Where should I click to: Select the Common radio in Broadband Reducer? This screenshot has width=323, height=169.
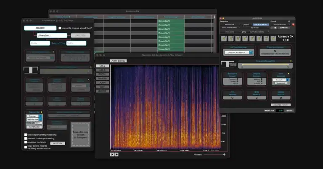237,79
